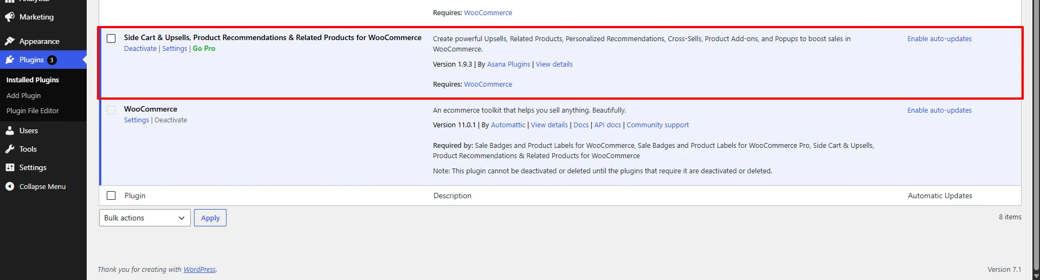This screenshot has width=1040, height=280.
Task: Open Settings of Side Cart & Upsells plugin
Action: [x=175, y=49]
